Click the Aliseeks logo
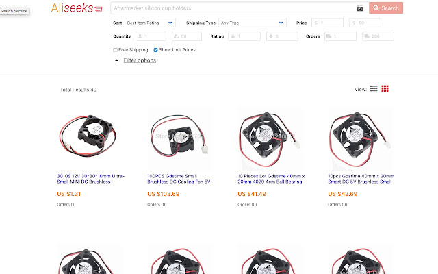Image resolution: width=438 pixels, height=274 pixels. pyautogui.click(x=77, y=8)
